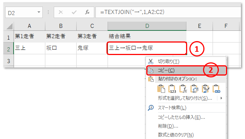
Task: Click cell containing 坂口
Action: (61, 48)
